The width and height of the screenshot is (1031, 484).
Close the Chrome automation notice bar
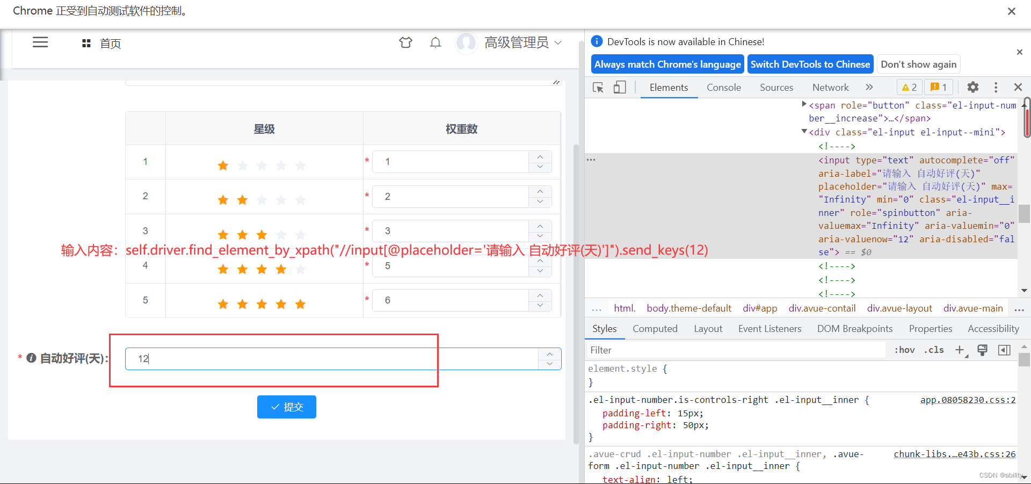click(1011, 11)
